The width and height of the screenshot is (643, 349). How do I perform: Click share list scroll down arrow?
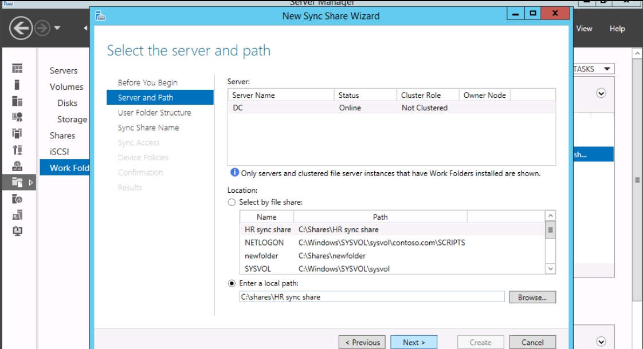[x=550, y=269]
